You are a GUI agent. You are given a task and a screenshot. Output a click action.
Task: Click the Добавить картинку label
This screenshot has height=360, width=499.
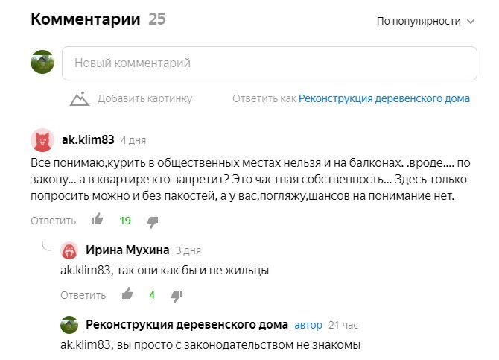pyautogui.click(x=144, y=98)
